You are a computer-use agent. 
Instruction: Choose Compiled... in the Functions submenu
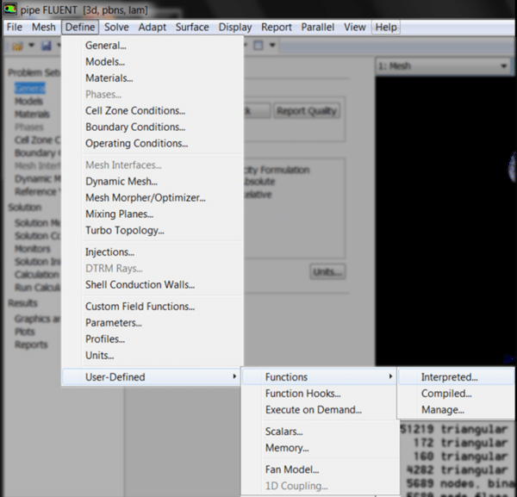[445, 394]
